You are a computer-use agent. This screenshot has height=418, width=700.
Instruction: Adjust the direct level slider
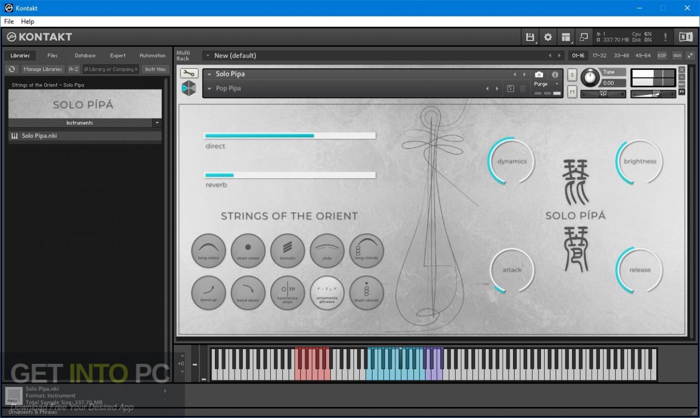pyautogui.click(x=290, y=136)
